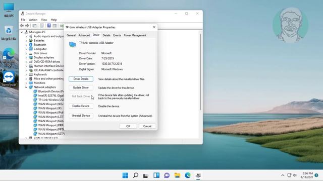Click OK in the properties dialog
Image resolution: width=323 pixels, height=181 pixels.
click(128, 126)
